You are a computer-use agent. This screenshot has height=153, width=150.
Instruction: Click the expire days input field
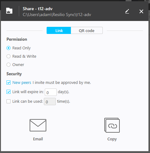(51, 92)
